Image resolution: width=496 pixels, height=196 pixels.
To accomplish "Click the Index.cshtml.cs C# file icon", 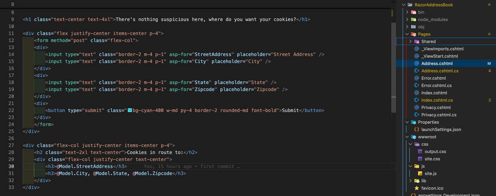I will 417,100.
